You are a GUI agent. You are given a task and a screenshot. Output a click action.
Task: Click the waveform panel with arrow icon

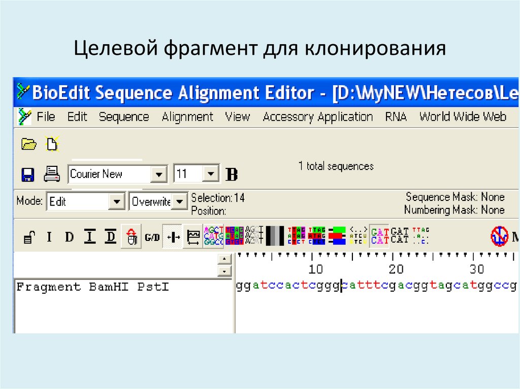tap(193, 237)
